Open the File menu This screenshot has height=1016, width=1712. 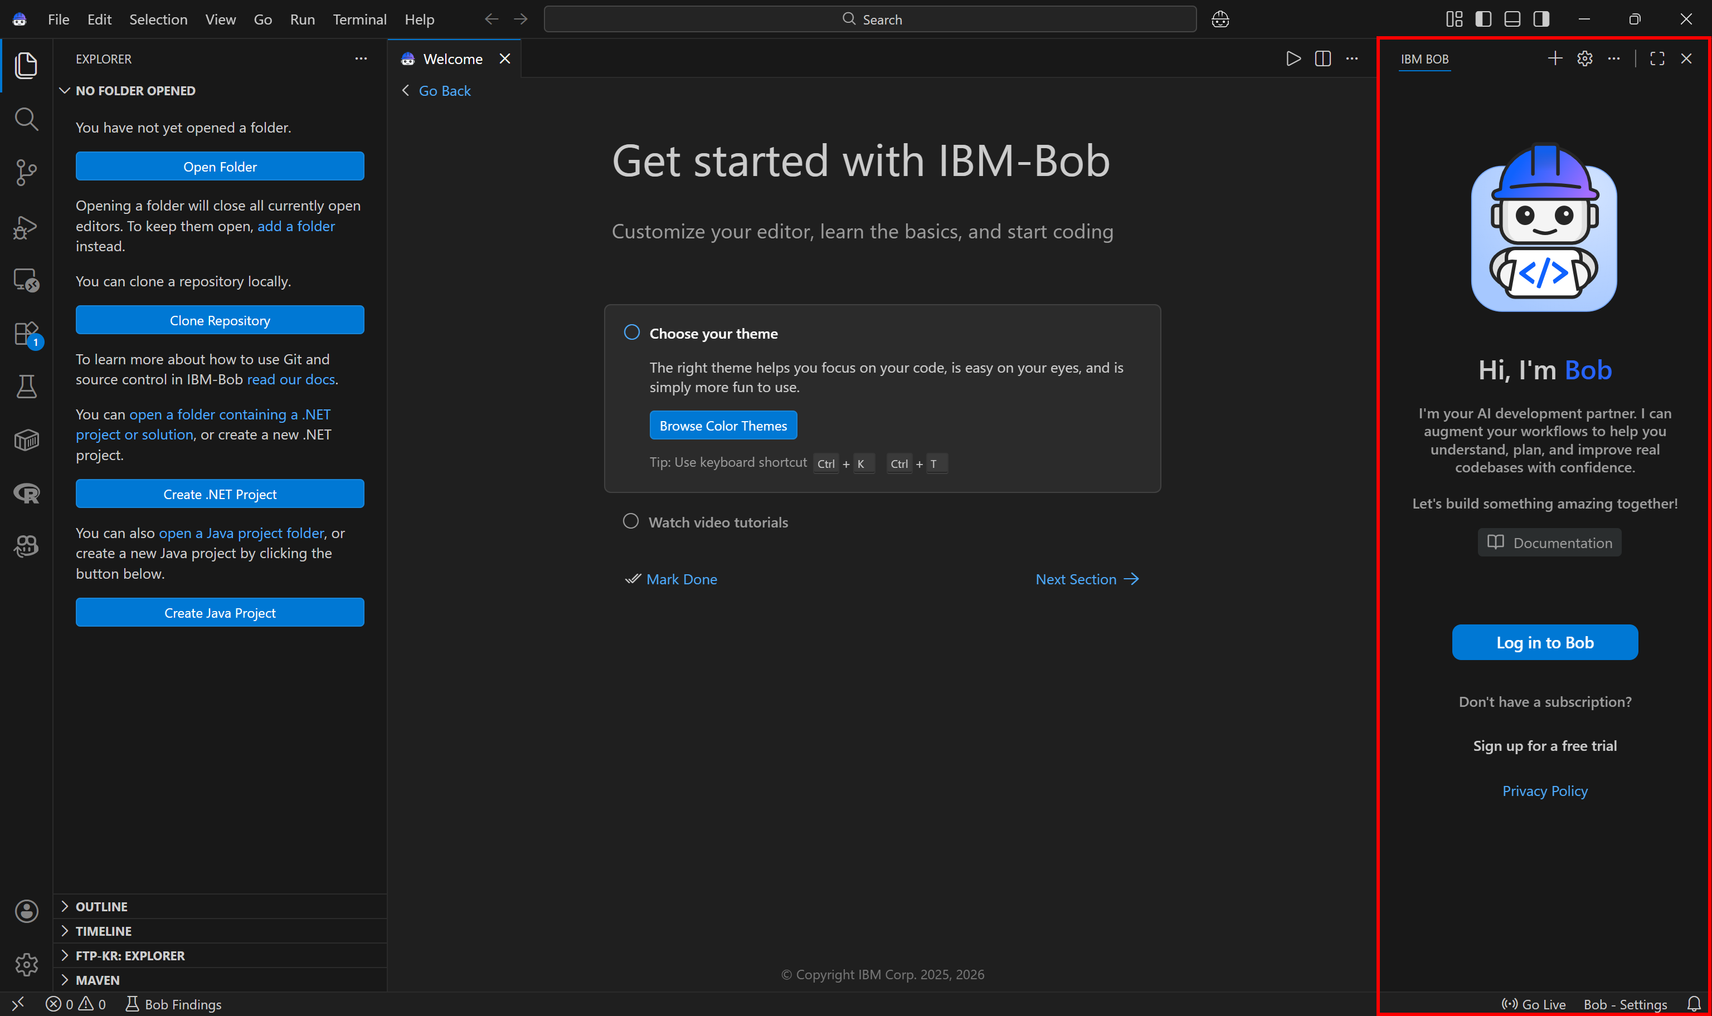point(58,19)
